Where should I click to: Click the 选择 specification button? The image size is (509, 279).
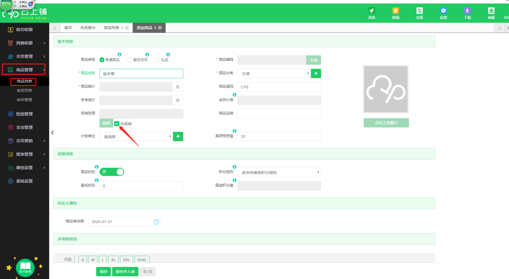coord(106,123)
